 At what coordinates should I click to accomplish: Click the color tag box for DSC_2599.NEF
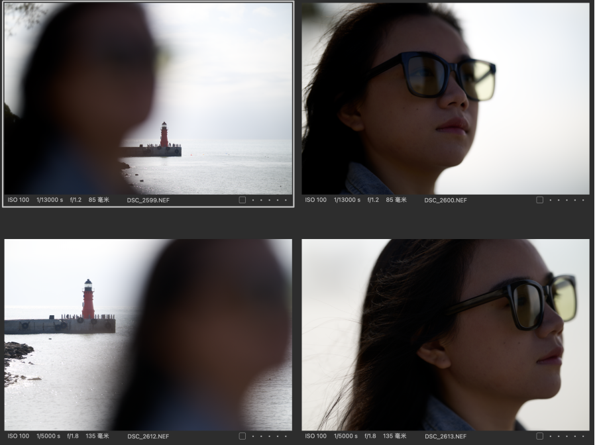(242, 200)
